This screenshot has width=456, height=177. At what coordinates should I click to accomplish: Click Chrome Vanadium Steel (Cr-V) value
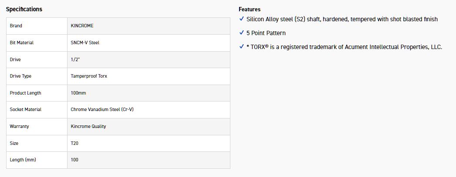(x=102, y=109)
